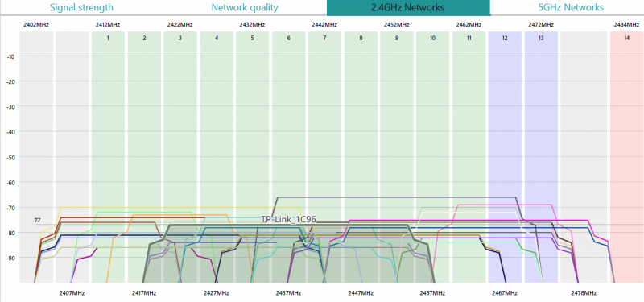This screenshot has height=302, width=644.
Task: Click the 2467MHz axis label
Action: [505, 293]
